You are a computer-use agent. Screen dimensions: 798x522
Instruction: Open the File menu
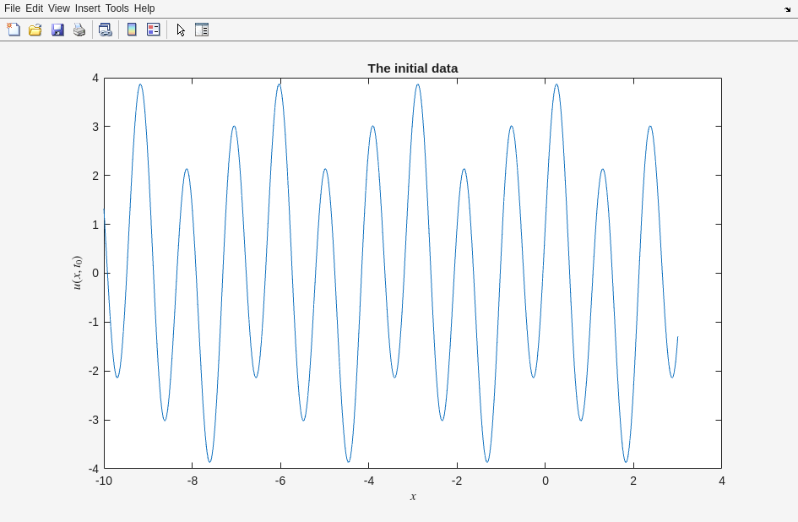(x=12, y=8)
